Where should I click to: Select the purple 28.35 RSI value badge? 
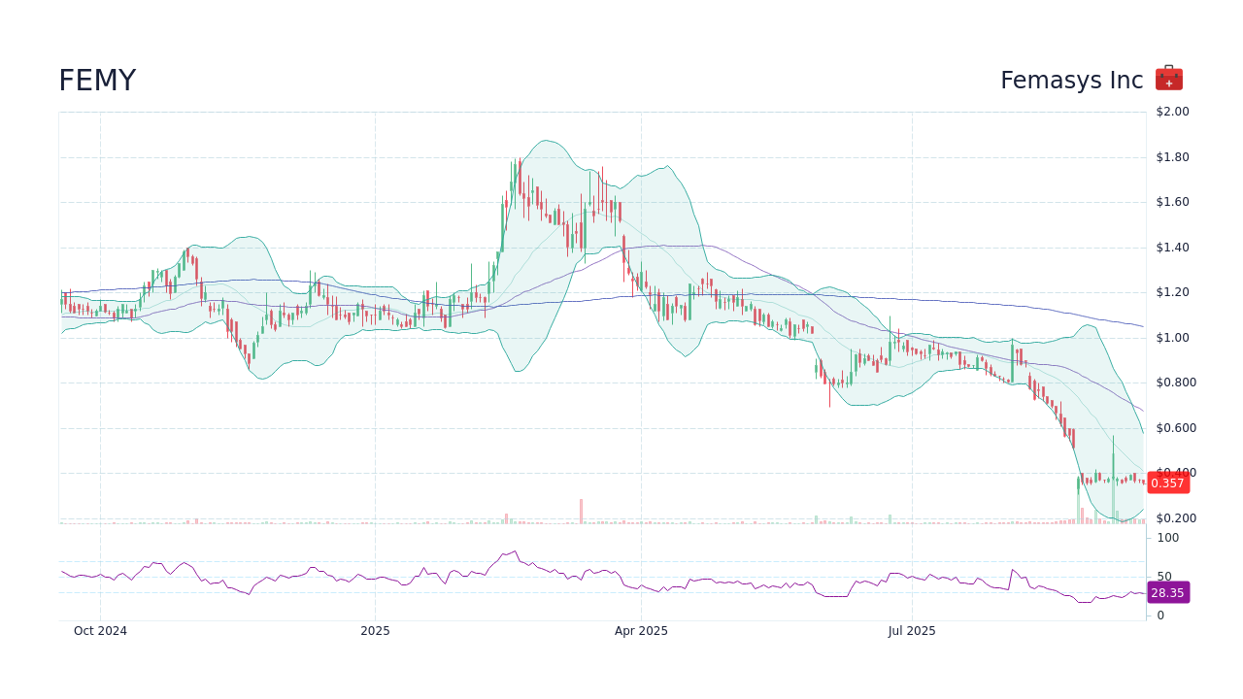pos(1168,593)
